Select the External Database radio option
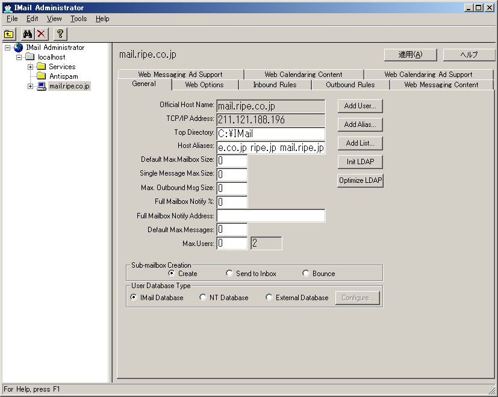The image size is (498, 397). 269,297
